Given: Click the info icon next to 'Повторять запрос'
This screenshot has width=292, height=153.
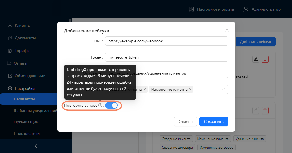Looking at the screenshot, I should pyautogui.click(x=100, y=105).
